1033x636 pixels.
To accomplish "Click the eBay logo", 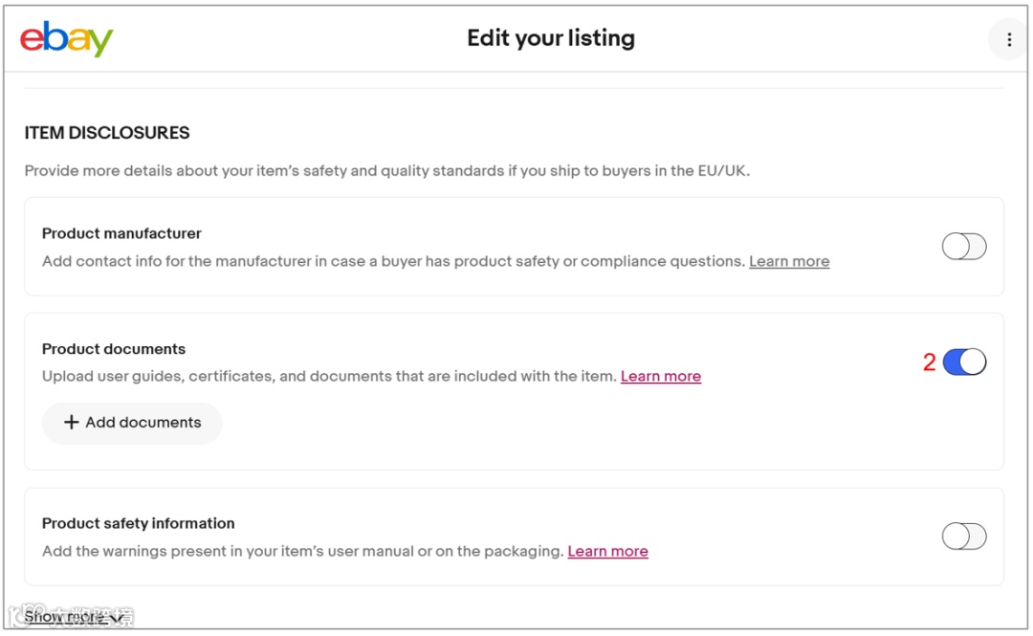I will coord(66,39).
